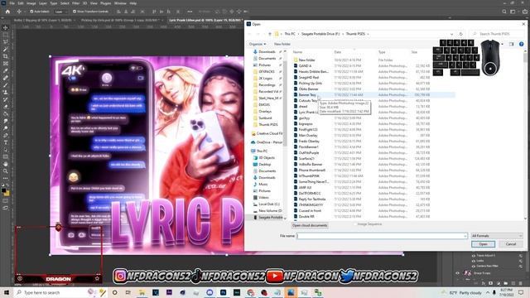Open the All Formats file type dropdown
Image resolution: width=530 pixels, height=298 pixels.
click(x=497, y=236)
